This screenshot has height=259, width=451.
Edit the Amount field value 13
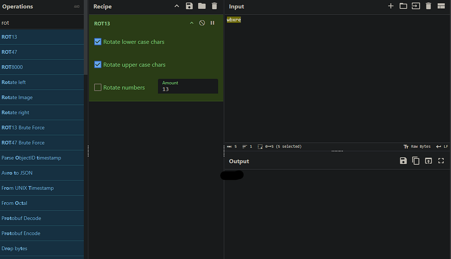pyautogui.click(x=188, y=87)
